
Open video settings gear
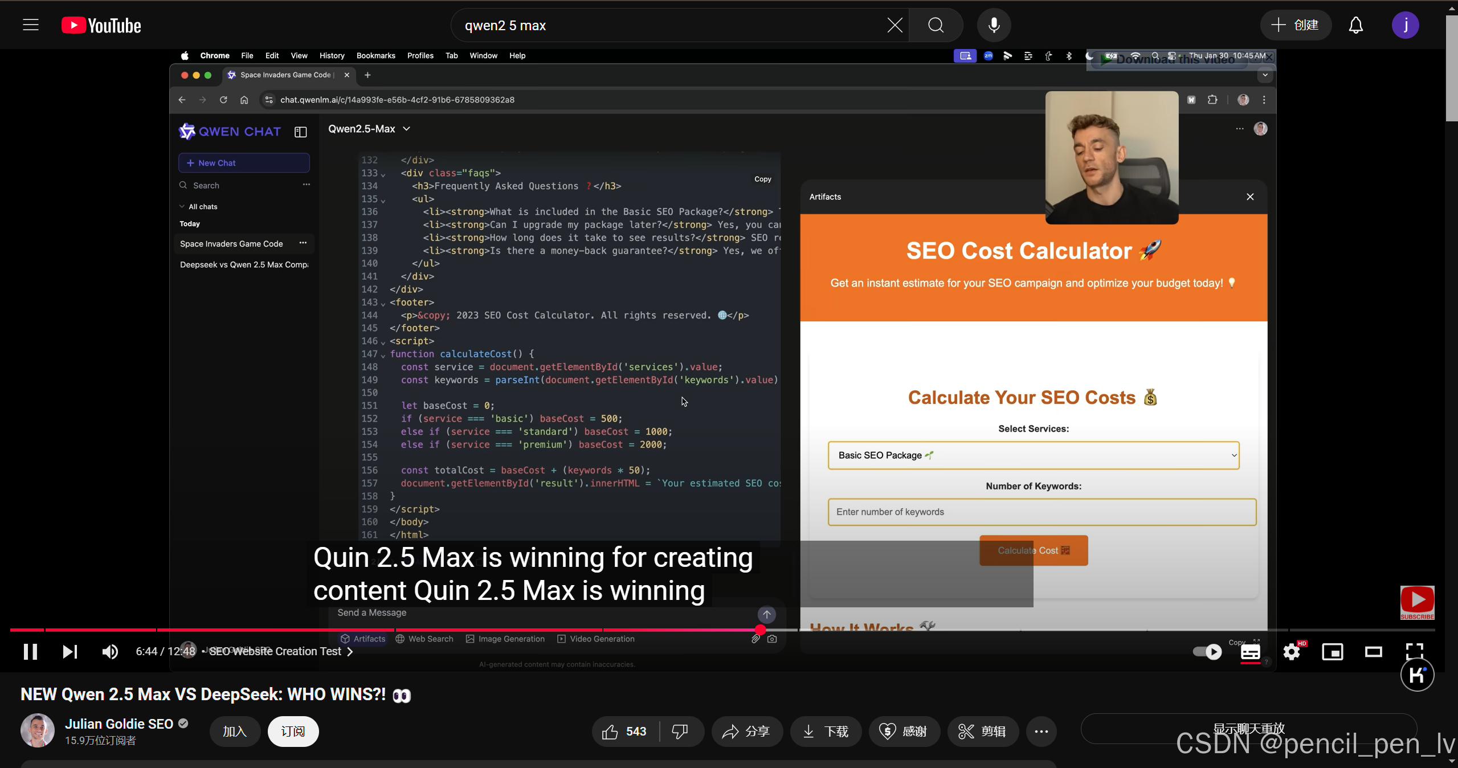1291,652
